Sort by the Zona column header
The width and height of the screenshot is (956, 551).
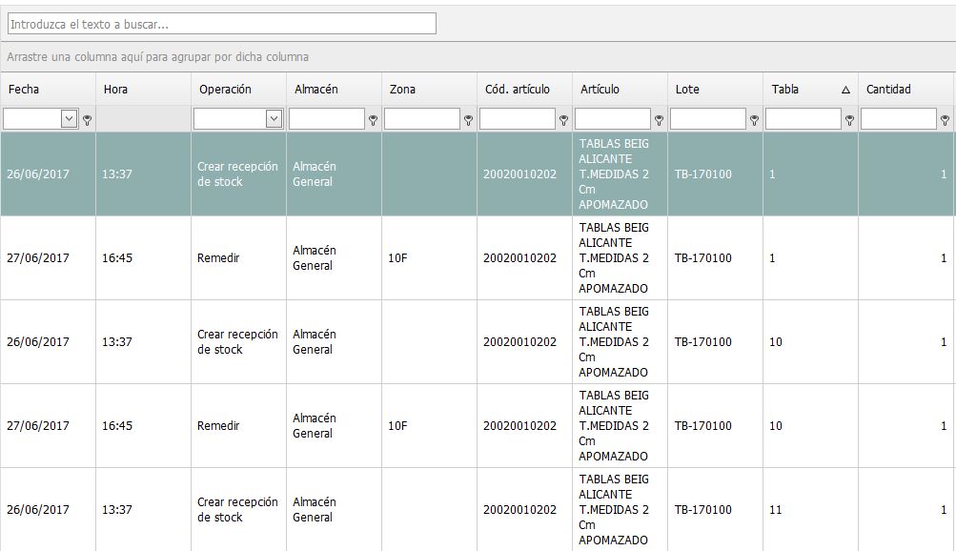pyautogui.click(x=429, y=89)
